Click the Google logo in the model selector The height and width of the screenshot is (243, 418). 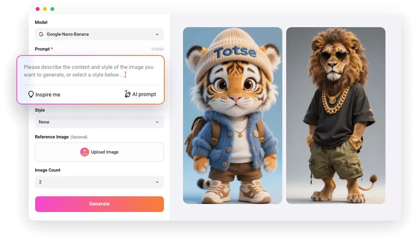pos(41,34)
